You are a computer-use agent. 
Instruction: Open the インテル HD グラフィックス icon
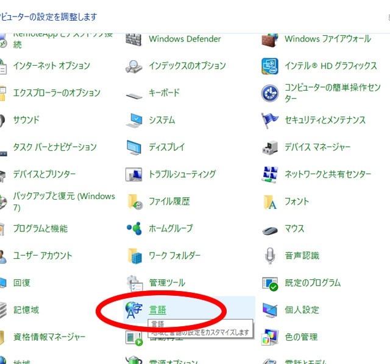270,66
